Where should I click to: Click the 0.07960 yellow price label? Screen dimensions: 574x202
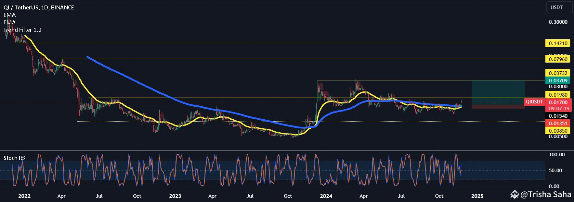click(x=558, y=59)
